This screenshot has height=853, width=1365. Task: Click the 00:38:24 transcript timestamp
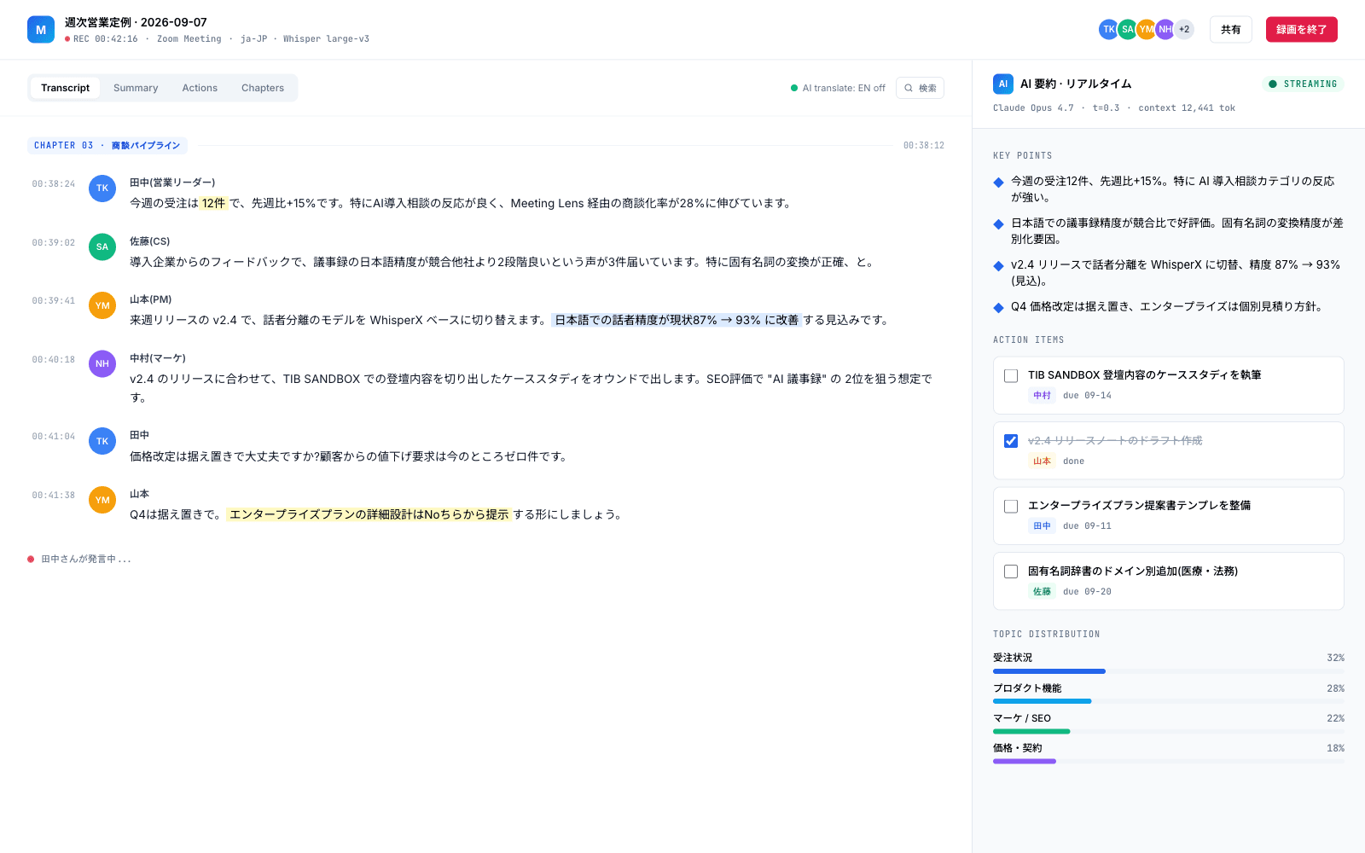(54, 184)
